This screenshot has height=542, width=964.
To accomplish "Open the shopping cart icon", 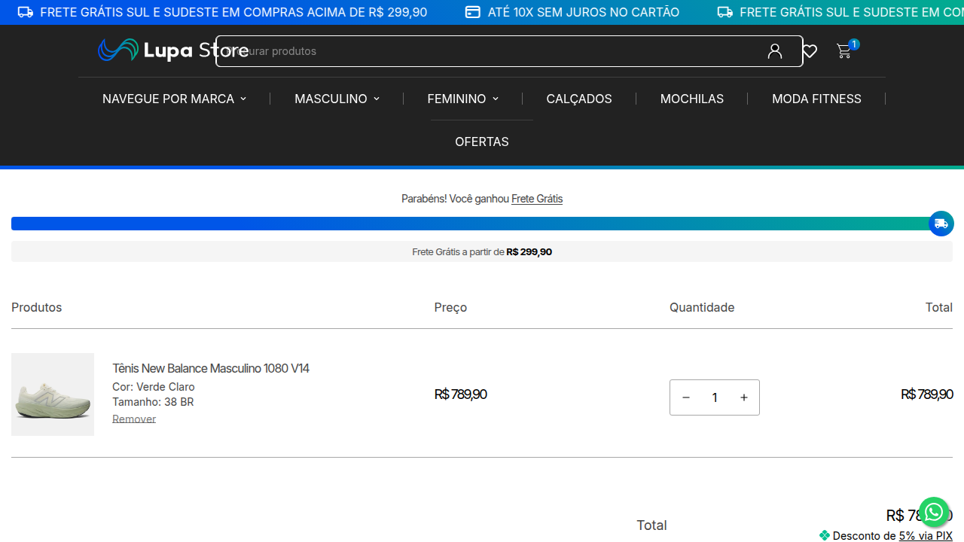I will click(844, 51).
